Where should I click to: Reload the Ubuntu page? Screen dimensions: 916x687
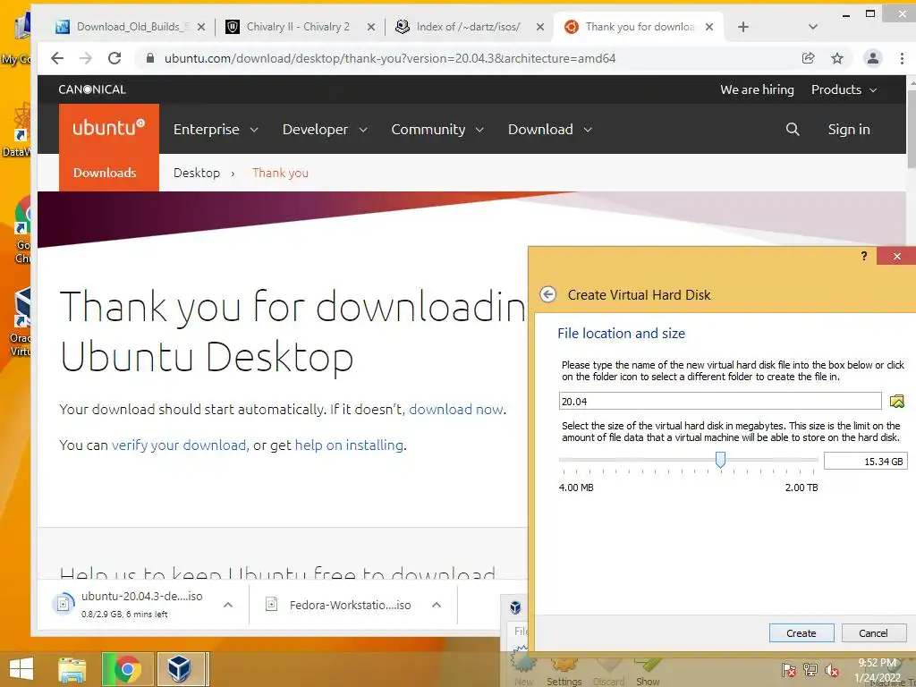pyautogui.click(x=114, y=58)
